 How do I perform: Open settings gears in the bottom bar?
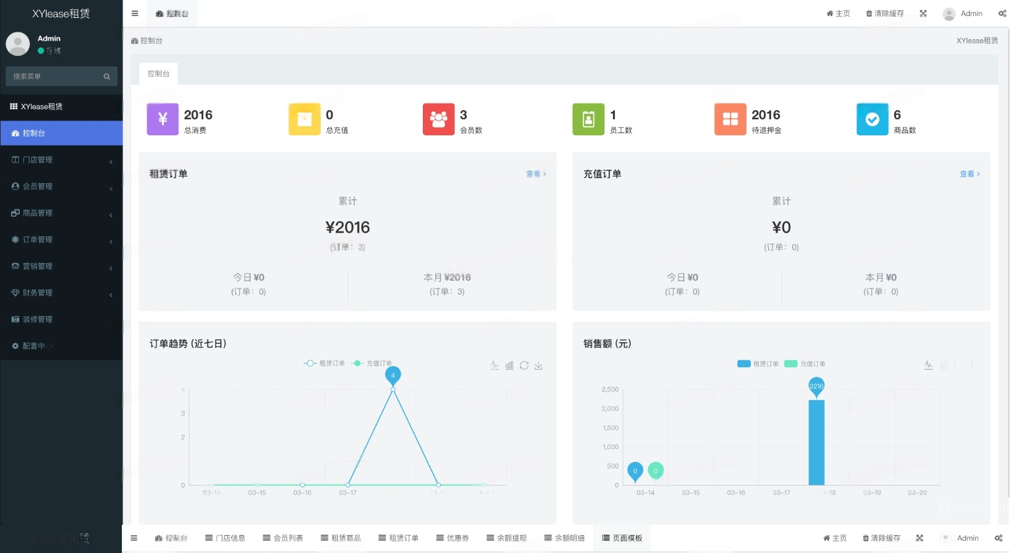[998, 538]
